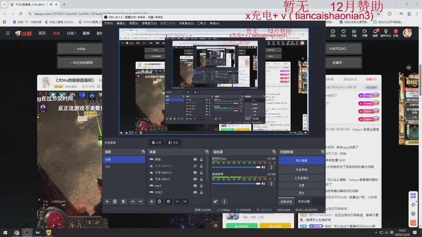This screenshot has width=422, height=237.
Task: Open Douyu 开播 start-streaming icon
Action: [365, 33]
